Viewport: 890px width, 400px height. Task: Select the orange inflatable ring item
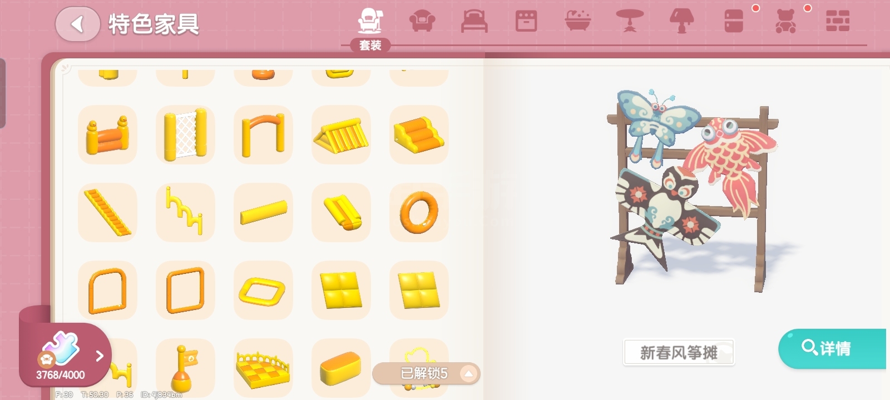point(419,212)
